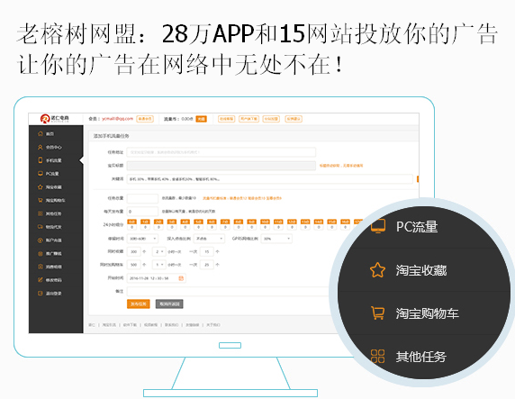
Task: Focus the start time field showing 2016-11-28
Action: point(157,278)
